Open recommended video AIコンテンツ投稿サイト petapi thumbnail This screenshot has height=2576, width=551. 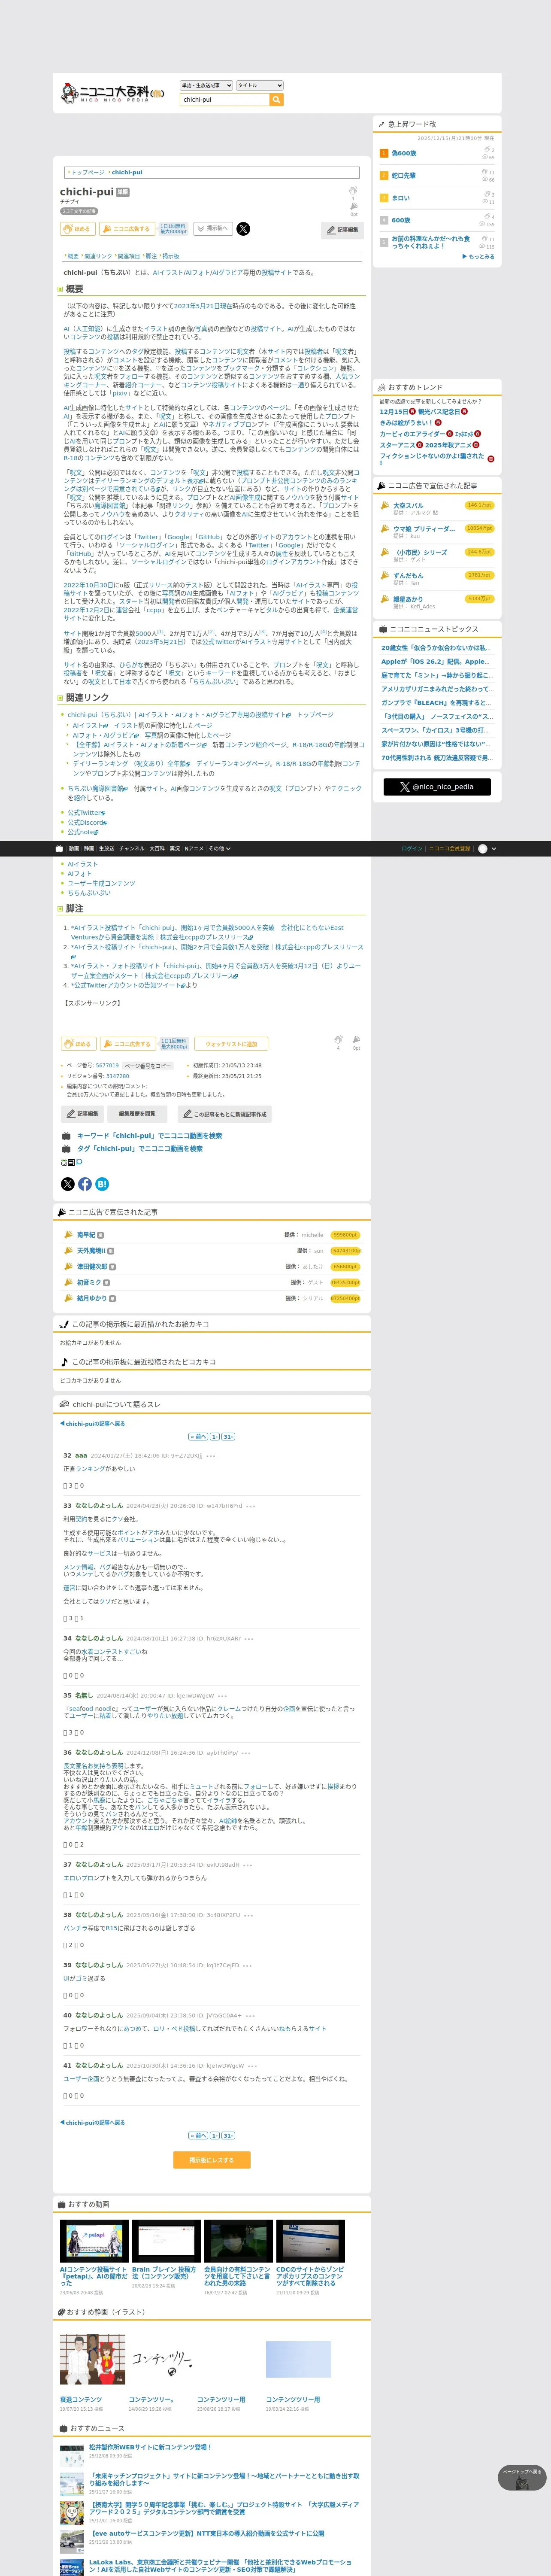tap(94, 2241)
